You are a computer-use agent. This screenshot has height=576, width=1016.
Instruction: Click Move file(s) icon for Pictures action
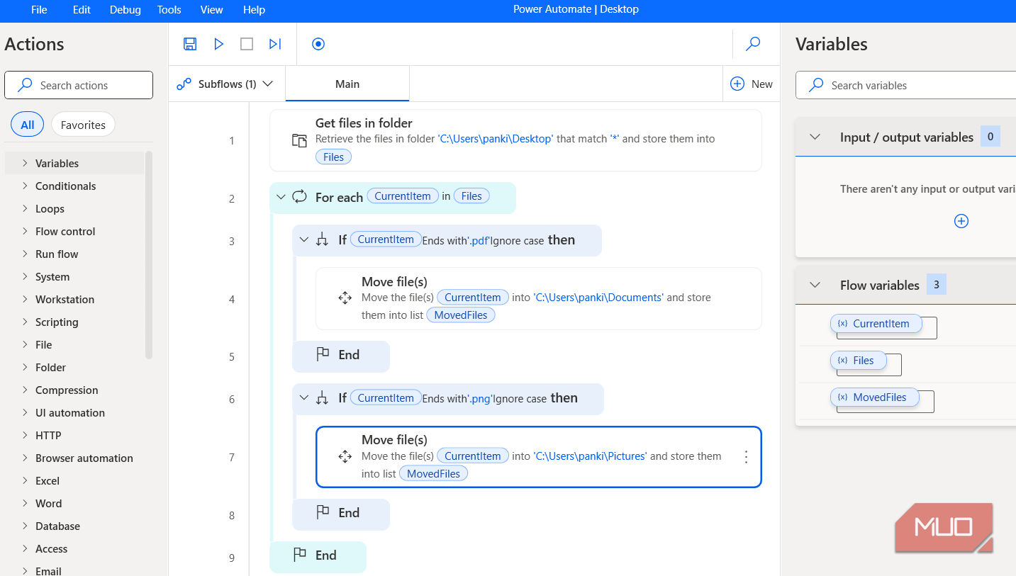pyautogui.click(x=345, y=457)
